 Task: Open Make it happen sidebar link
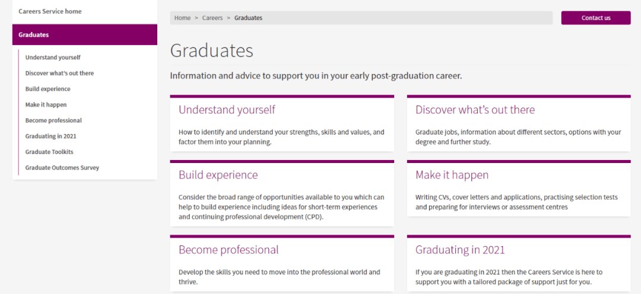(x=46, y=105)
